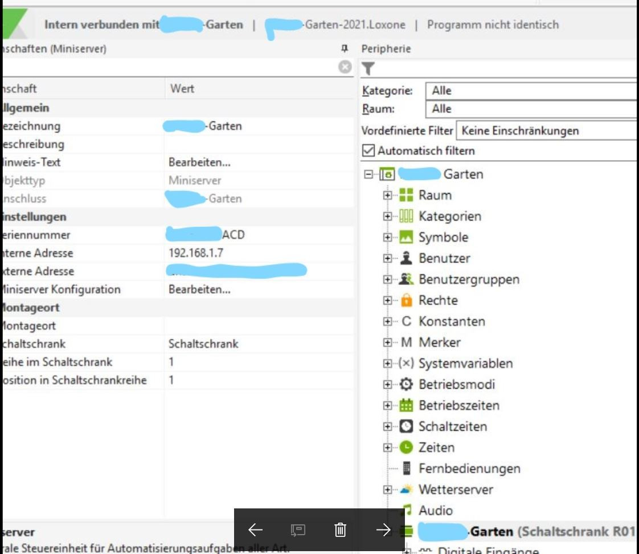The width and height of the screenshot is (639, 554).
Task: Expand the Schaltzeiten tree node
Action: coord(387,427)
